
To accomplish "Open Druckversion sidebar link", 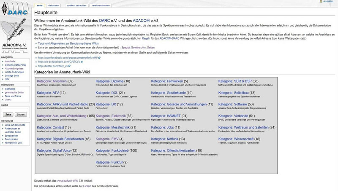I will [11, 139].
